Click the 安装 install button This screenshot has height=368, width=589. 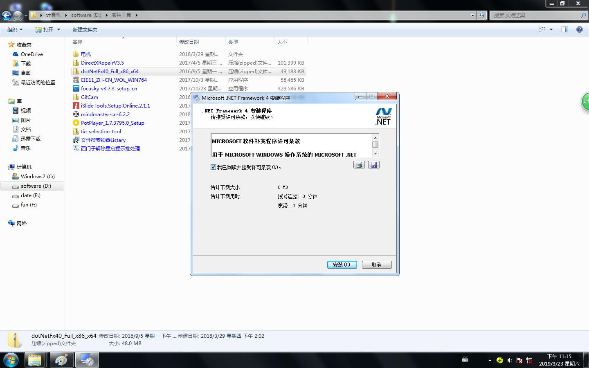click(x=342, y=265)
